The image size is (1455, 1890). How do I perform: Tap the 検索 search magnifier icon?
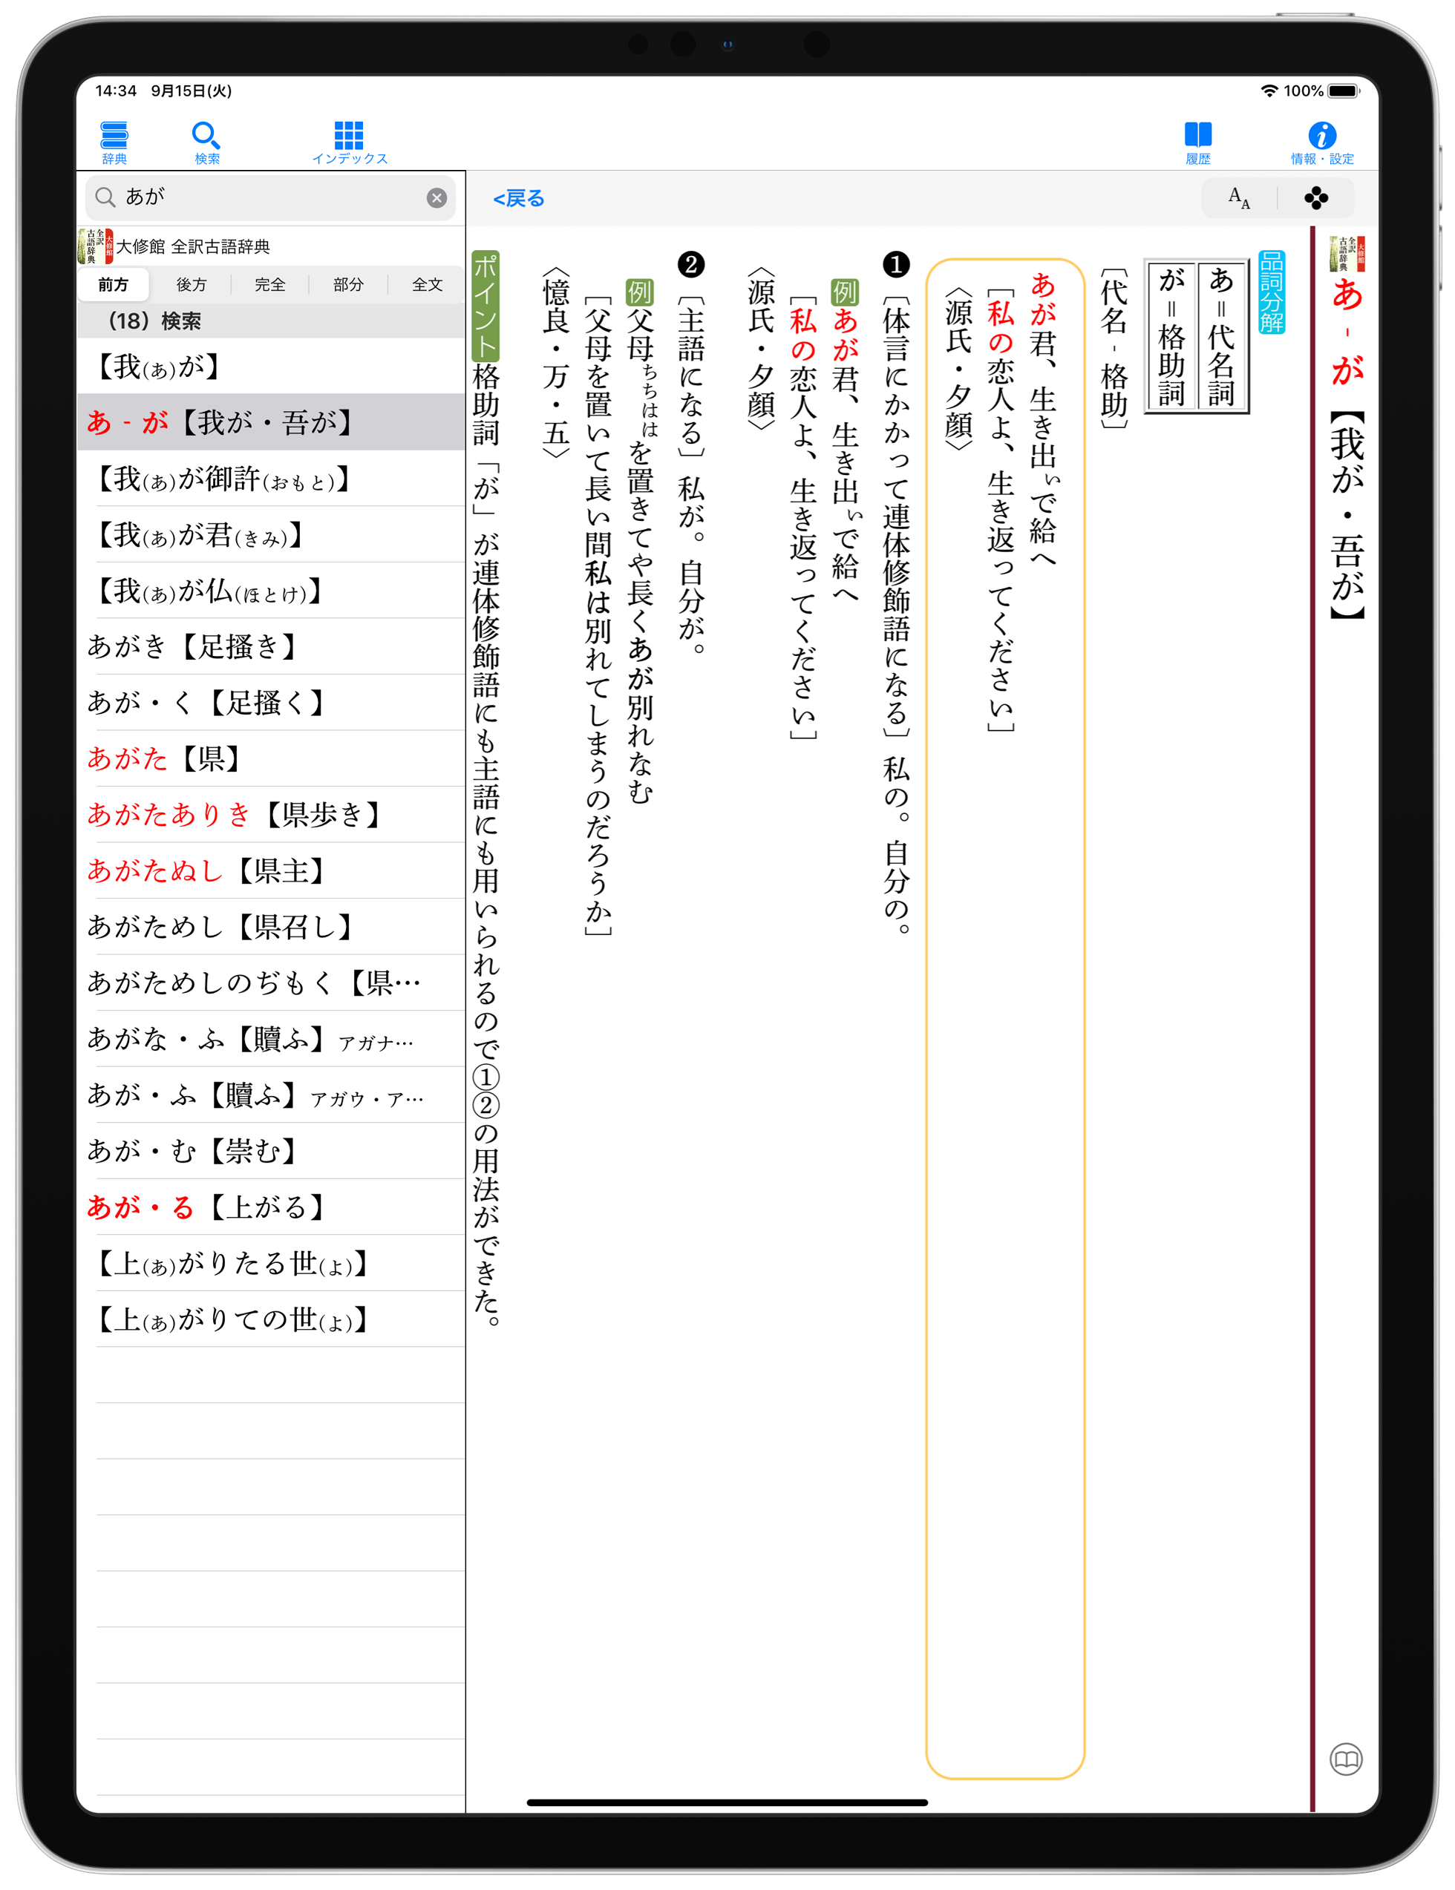(x=206, y=142)
